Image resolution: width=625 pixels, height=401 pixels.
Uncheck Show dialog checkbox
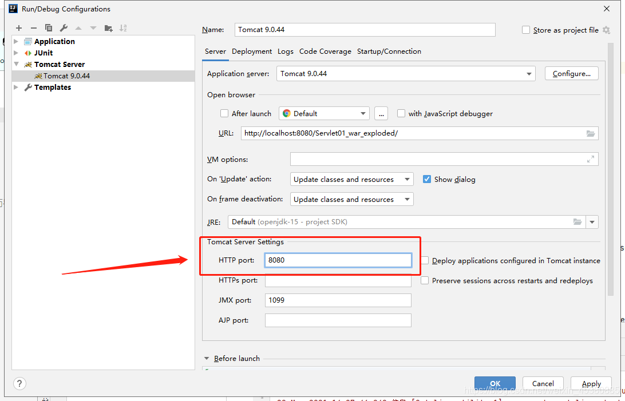[x=427, y=179]
